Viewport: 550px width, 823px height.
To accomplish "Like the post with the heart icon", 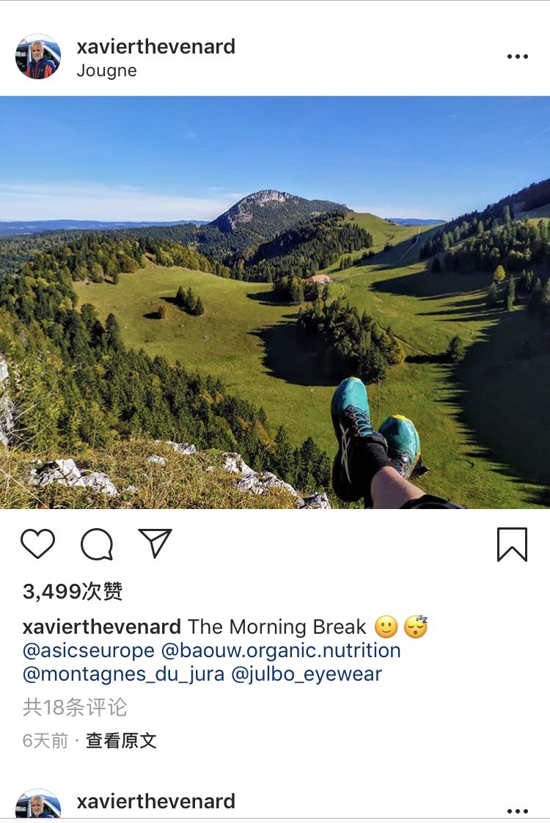I will 38,544.
